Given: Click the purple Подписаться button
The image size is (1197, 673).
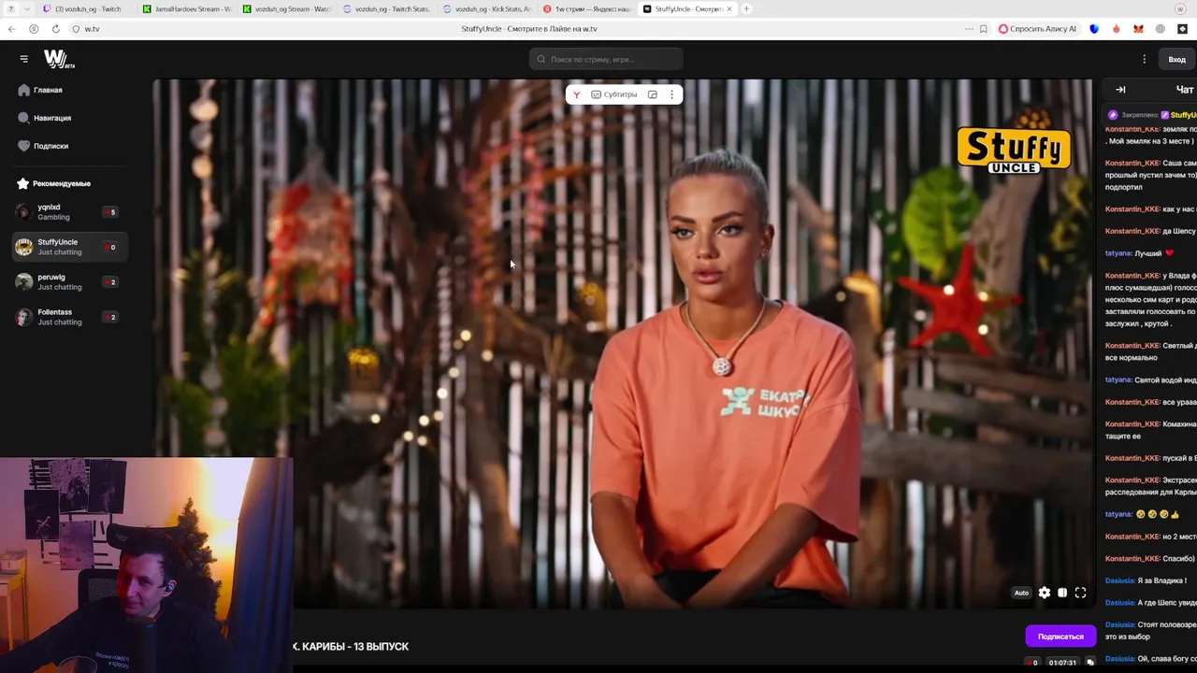Looking at the screenshot, I should [1060, 637].
